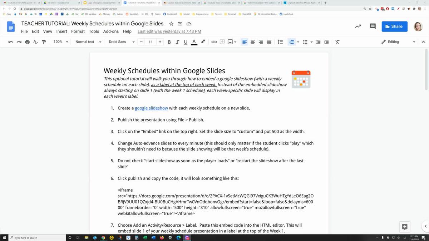The height and width of the screenshot is (241, 429).
Task: Increase font size with the plus button
Action: tap(160, 42)
